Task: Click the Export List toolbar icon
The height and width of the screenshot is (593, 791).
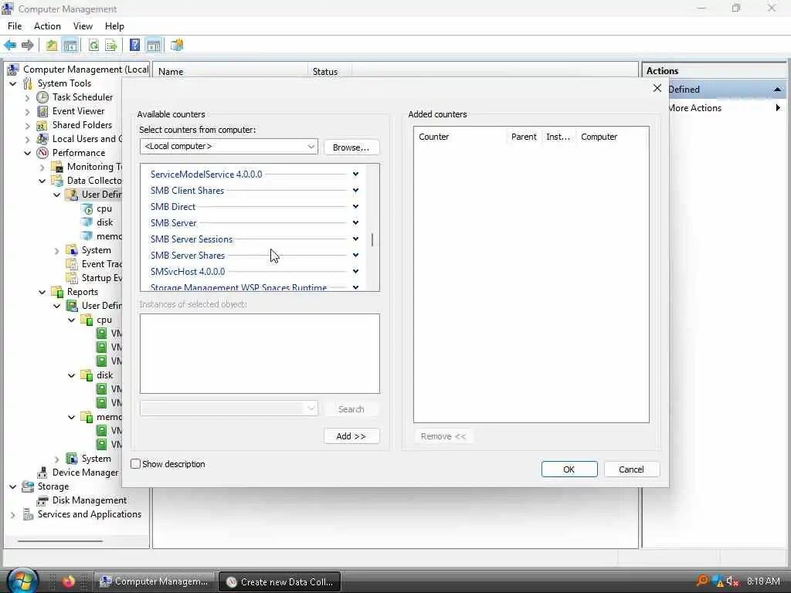Action: click(x=111, y=46)
